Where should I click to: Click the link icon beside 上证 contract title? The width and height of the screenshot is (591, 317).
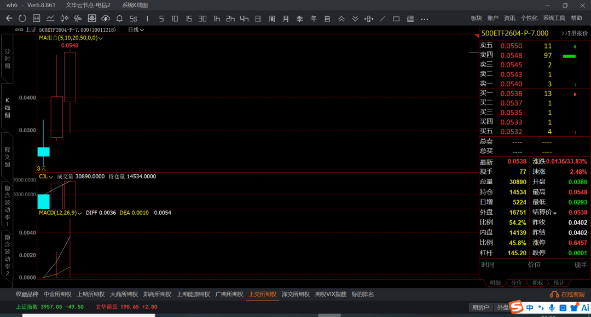pos(19,30)
